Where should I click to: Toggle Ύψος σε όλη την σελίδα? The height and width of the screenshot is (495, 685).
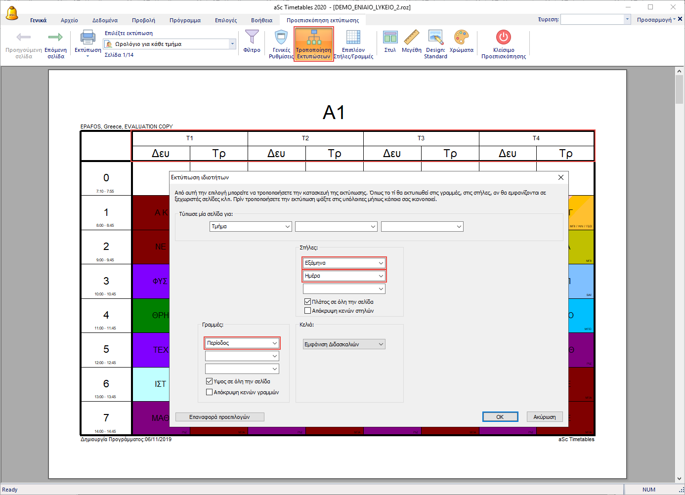[x=209, y=381]
